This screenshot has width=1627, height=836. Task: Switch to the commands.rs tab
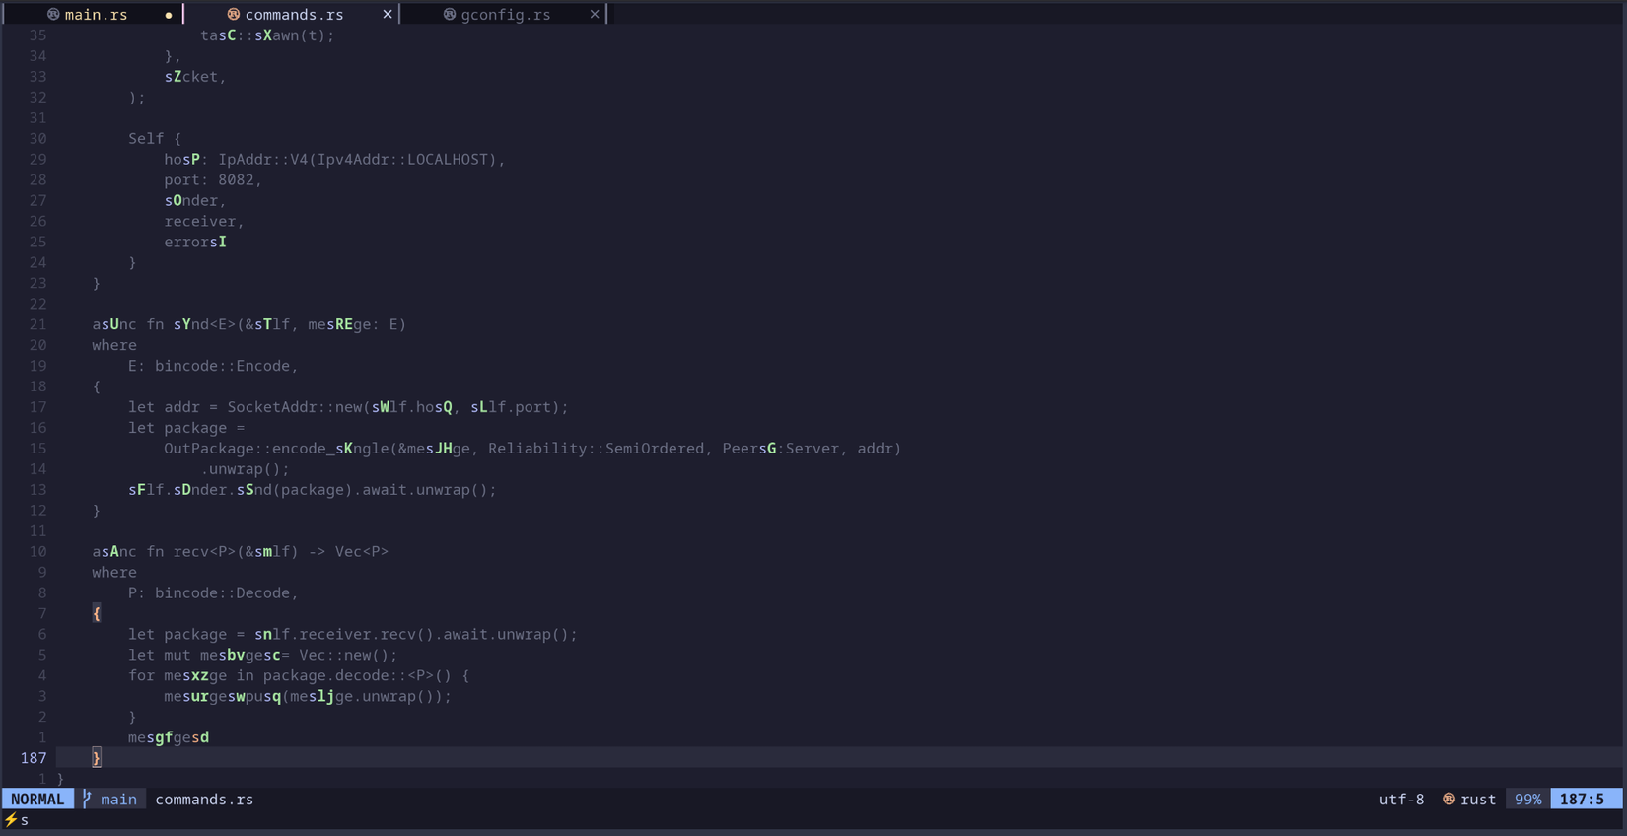point(292,14)
